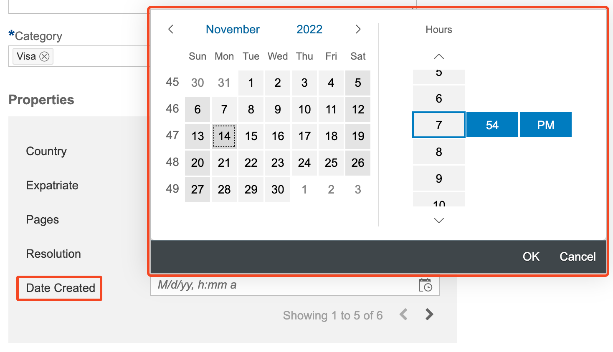Select hour 8 in the list
The height and width of the screenshot is (352, 613).
click(x=438, y=152)
